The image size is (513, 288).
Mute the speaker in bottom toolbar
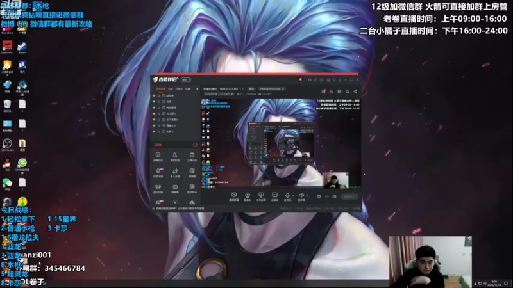click(301, 196)
